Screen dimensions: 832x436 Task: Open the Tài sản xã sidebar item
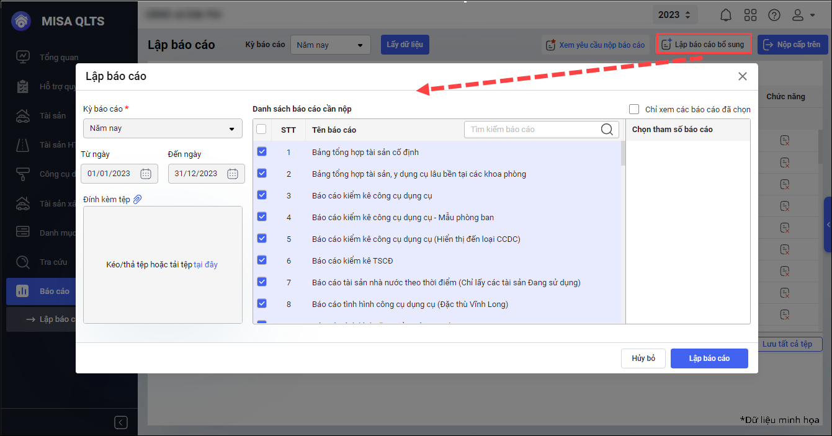57,203
